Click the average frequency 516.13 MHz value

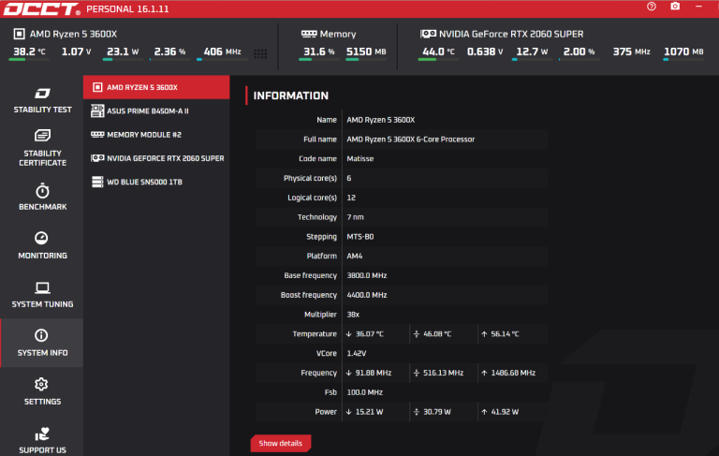443,373
